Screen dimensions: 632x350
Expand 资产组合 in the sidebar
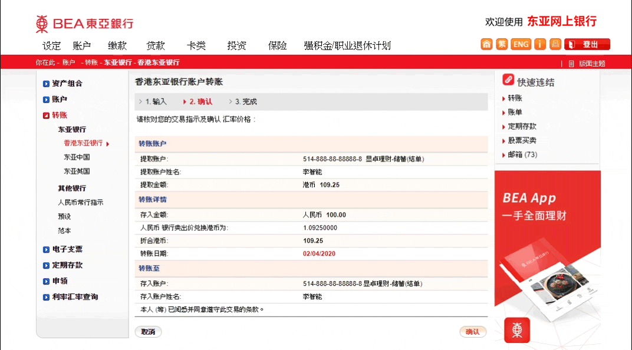coord(63,83)
